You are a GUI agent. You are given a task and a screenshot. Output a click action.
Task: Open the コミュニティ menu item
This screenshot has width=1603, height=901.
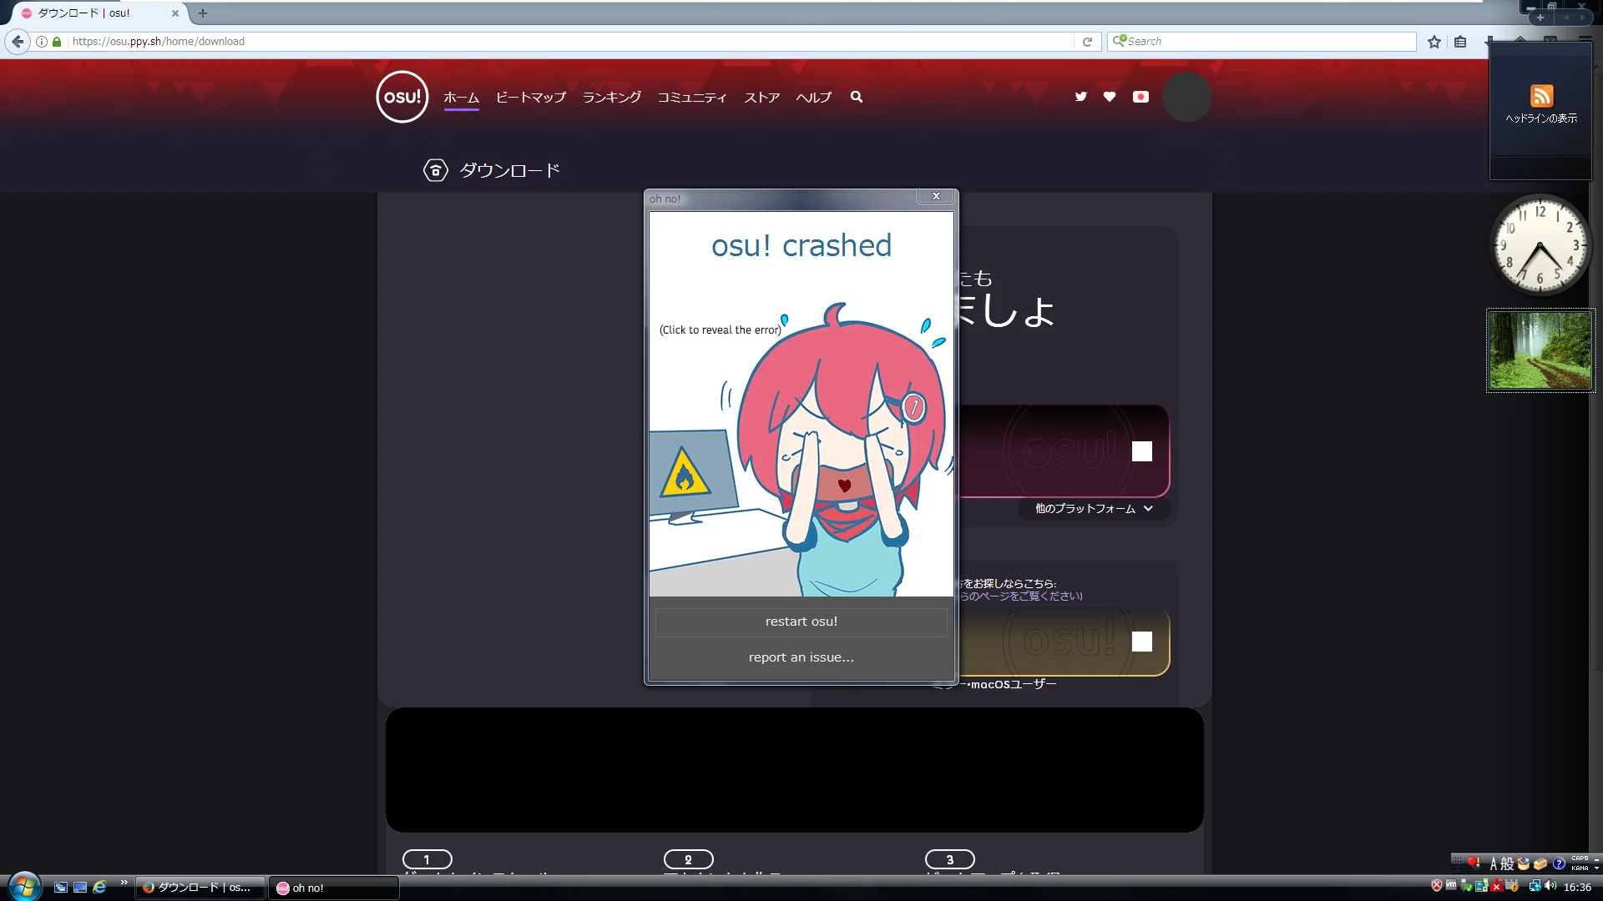coord(692,98)
